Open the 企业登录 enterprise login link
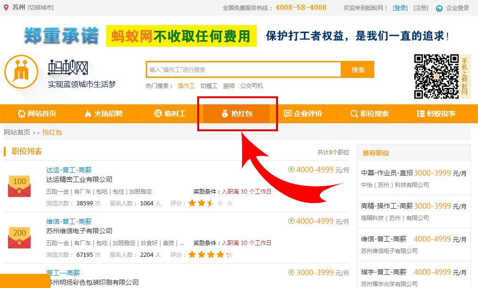The height and width of the screenshot is (288, 478). click(458, 8)
